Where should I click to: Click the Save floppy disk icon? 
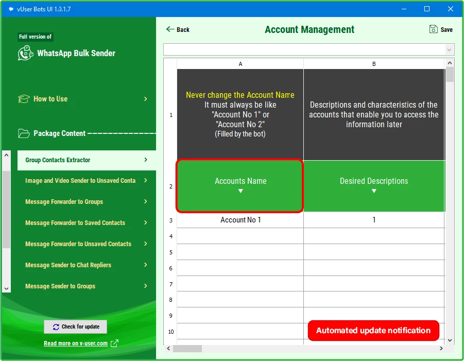433,29
